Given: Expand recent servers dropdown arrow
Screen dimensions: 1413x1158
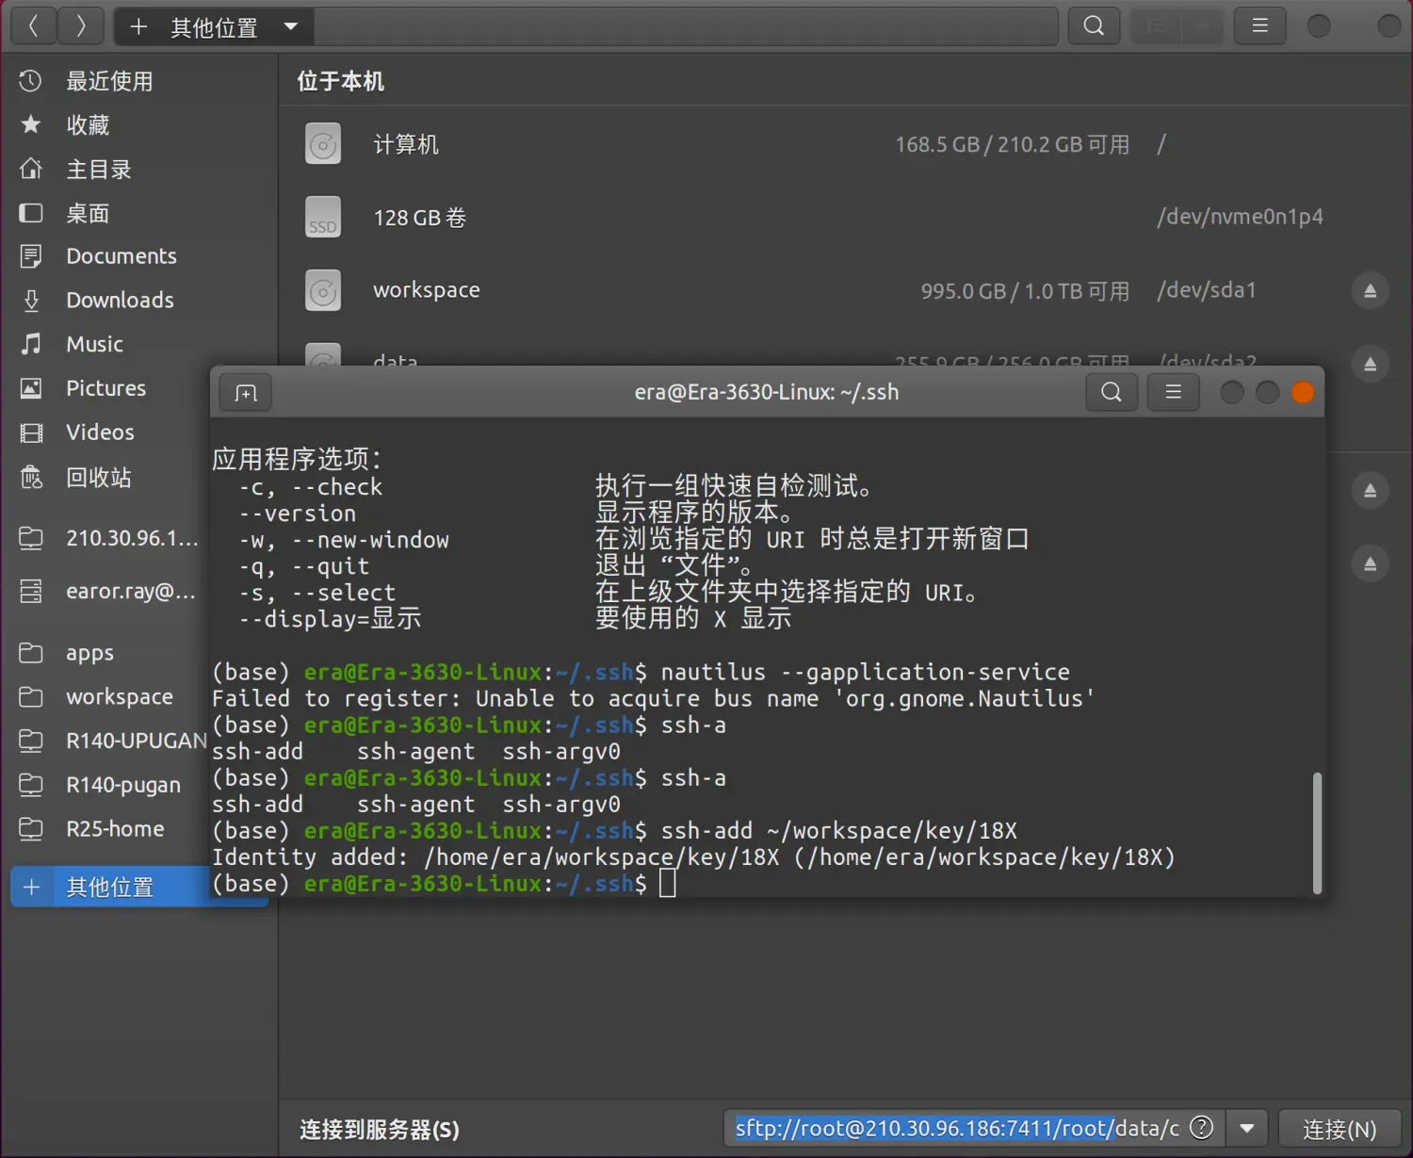Looking at the screenshot, I should click(1247, 1128).
